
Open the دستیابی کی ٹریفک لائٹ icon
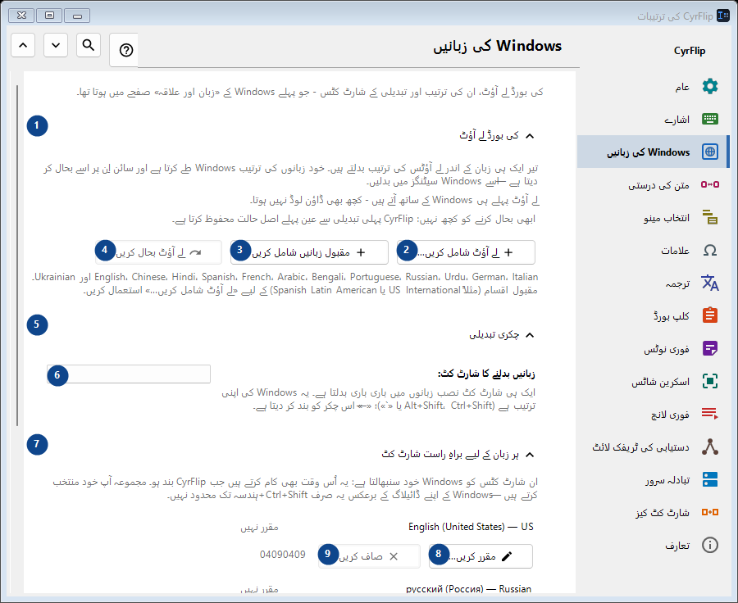pos(710,447)
